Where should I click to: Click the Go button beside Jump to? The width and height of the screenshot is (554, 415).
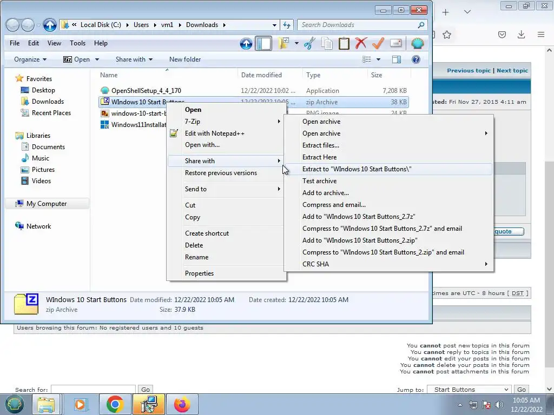522,390
